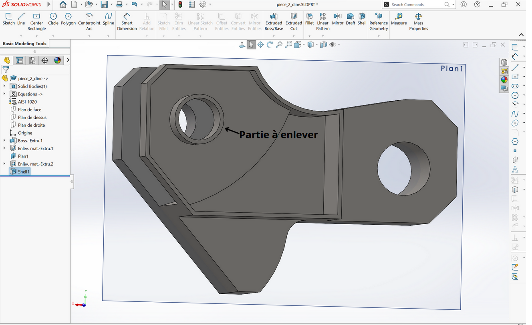Expand the Solid Bodies(1) node
Image resolution: width=532 pixels, height=325 pixels.
4,86
